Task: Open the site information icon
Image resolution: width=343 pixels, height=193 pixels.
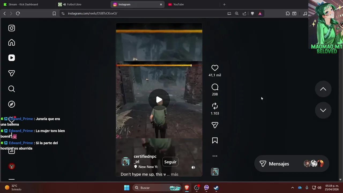Action: 63,13
